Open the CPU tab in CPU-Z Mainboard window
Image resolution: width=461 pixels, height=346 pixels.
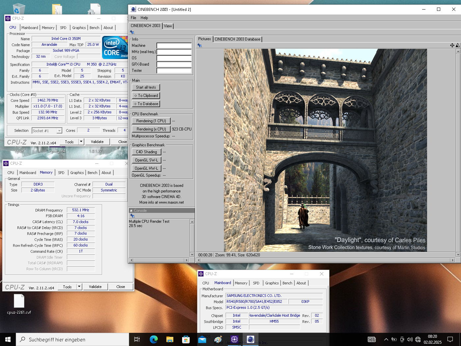(x=206, y=283)
